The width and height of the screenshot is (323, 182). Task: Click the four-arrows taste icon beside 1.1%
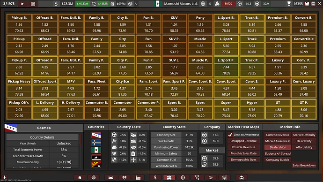pos(133,159)
